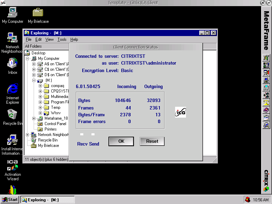The height and width of the screenshot is (204, 272).
Task: Select the Install Internet Information desktop icon
Action: point(12,145)
